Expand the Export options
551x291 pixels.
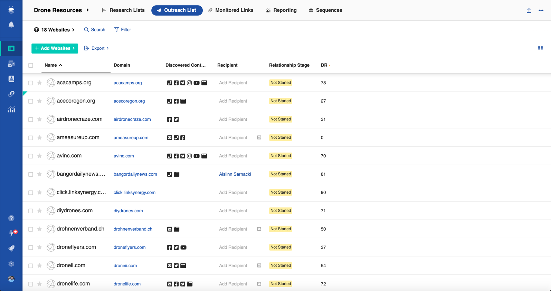point(96,48)
